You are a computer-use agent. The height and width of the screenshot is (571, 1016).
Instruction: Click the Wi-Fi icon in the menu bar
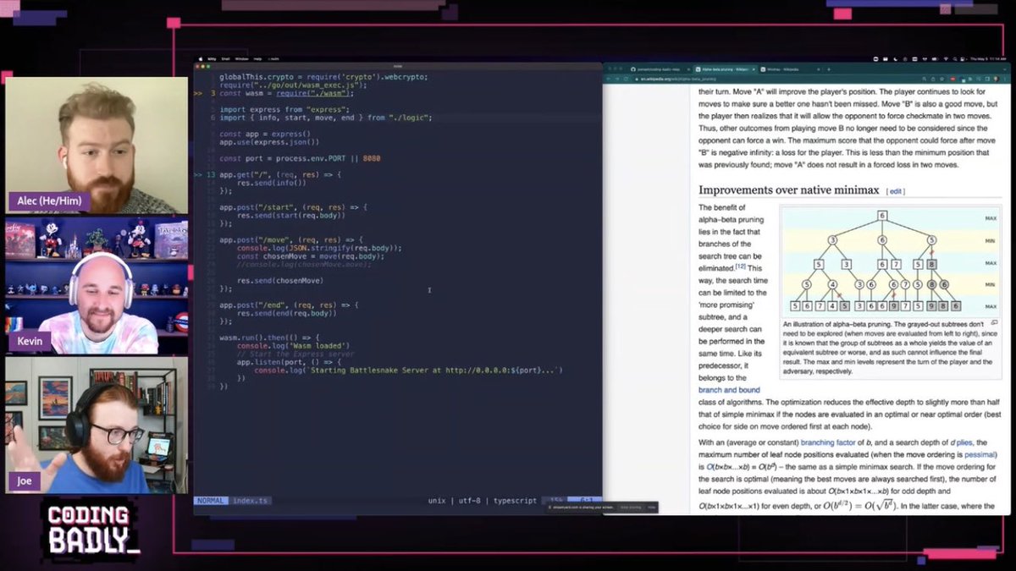point(946,59)
